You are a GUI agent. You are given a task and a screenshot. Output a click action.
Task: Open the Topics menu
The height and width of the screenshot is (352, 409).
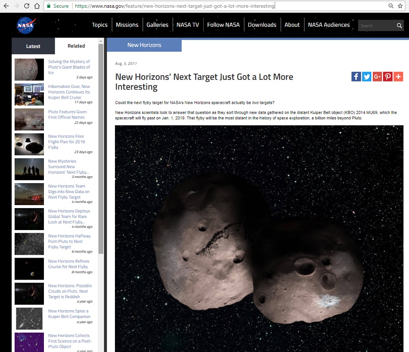99,25
